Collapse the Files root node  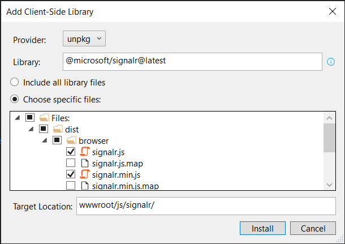[18, 118]
